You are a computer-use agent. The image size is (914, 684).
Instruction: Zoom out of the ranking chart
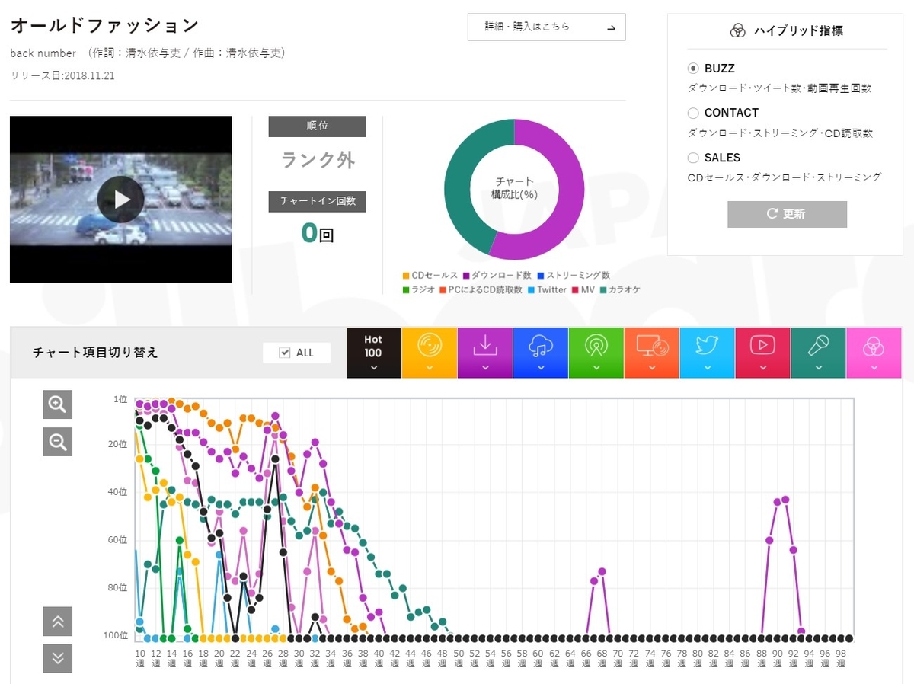(57, 441)
